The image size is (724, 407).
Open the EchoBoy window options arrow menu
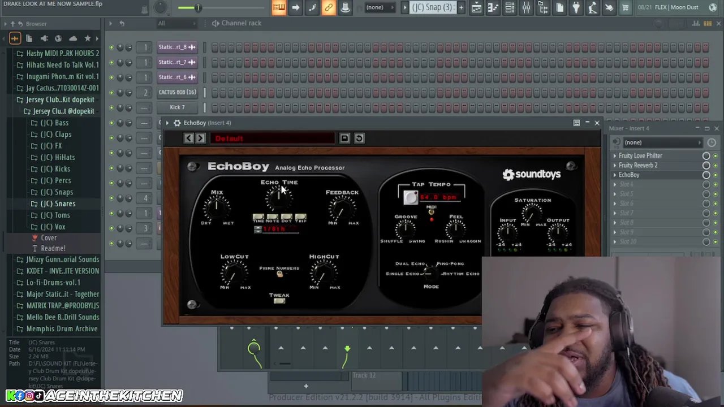167,123
